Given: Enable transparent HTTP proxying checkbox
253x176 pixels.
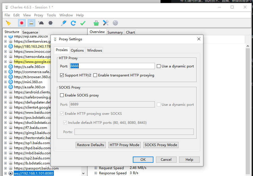Looking at the screenshot, I should click(95, 75).
